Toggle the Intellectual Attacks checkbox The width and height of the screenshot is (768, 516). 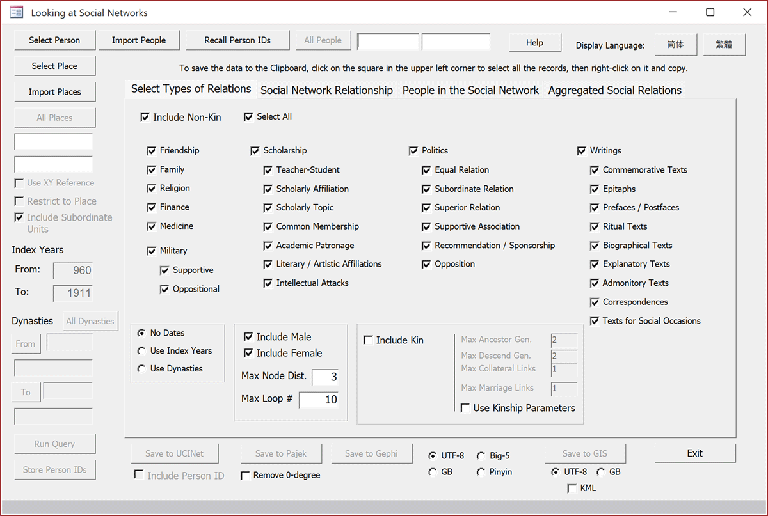(x=268, y=283)
